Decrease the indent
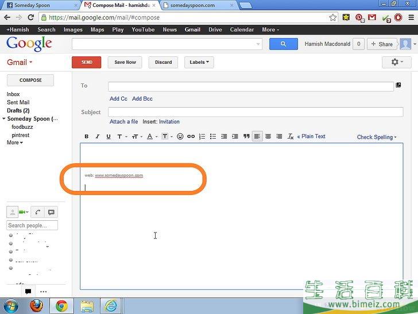The width and height of the screenshot is (418, 314). click(224, 136)
